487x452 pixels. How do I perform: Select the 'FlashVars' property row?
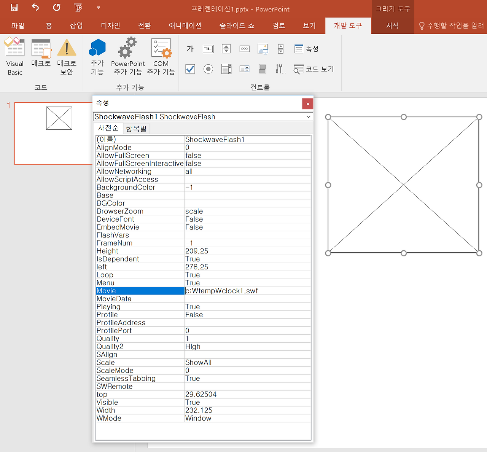[x=203, y=235]
